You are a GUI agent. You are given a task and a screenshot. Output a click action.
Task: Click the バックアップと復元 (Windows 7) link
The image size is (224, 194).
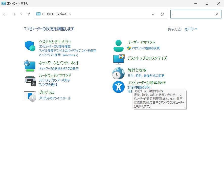pyautogui.click(x=58, y=55)
